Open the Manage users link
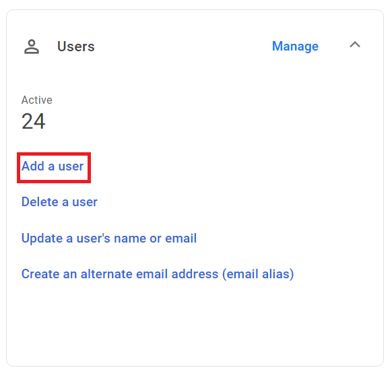Screen dimensions: 392x380 [x=295, y=46]
